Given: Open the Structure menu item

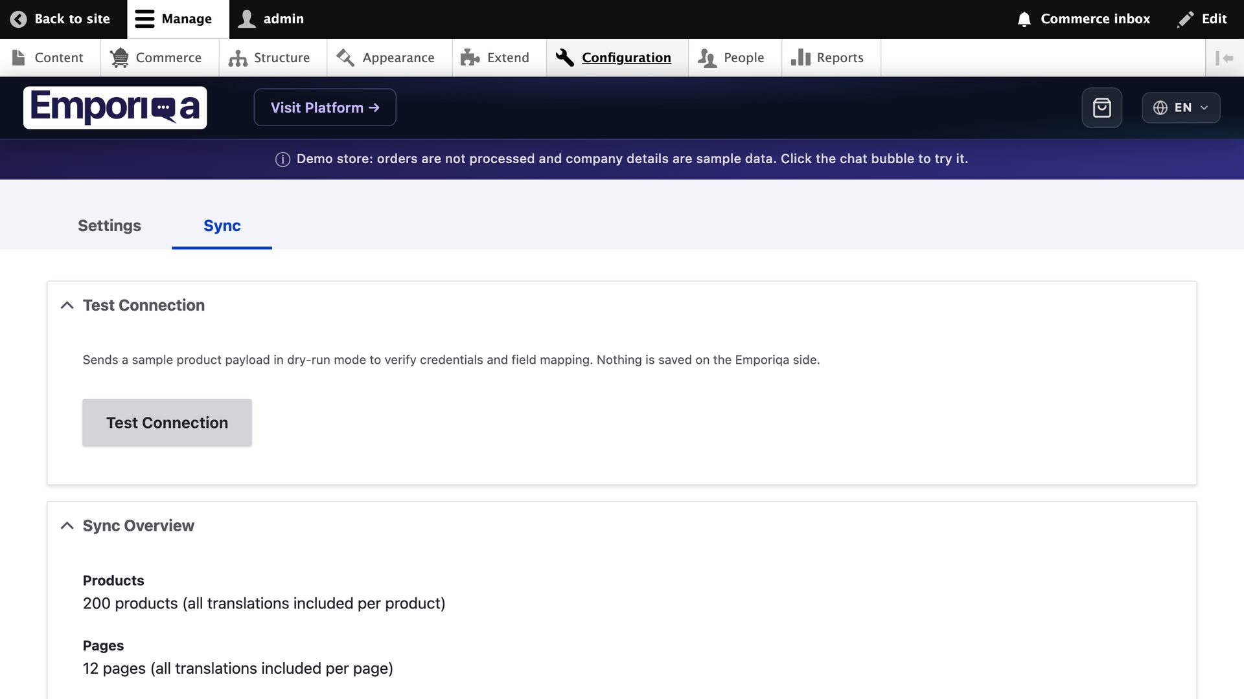Looking at the screenshot, I should pos(273,58).
